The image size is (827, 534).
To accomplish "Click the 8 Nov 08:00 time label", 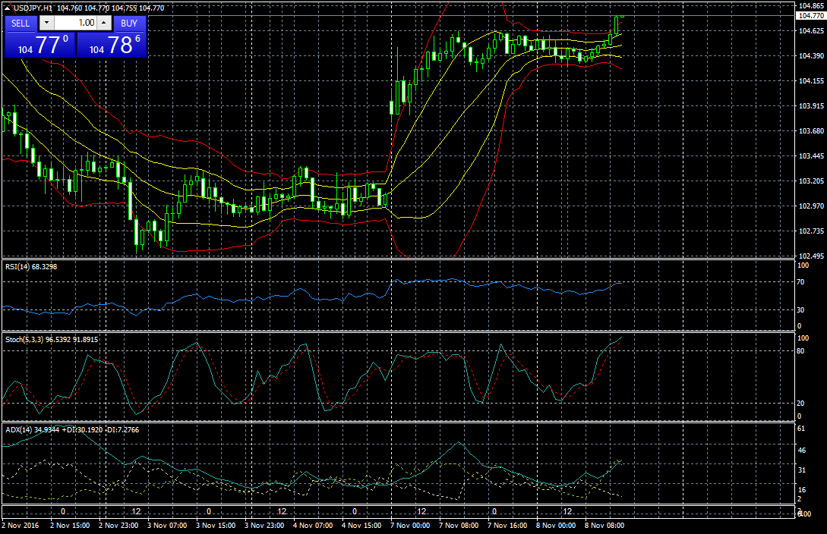I will [x=604, y=525].
